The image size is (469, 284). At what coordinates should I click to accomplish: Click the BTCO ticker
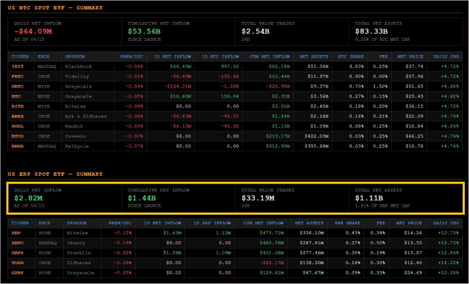(x=17, y=136)
